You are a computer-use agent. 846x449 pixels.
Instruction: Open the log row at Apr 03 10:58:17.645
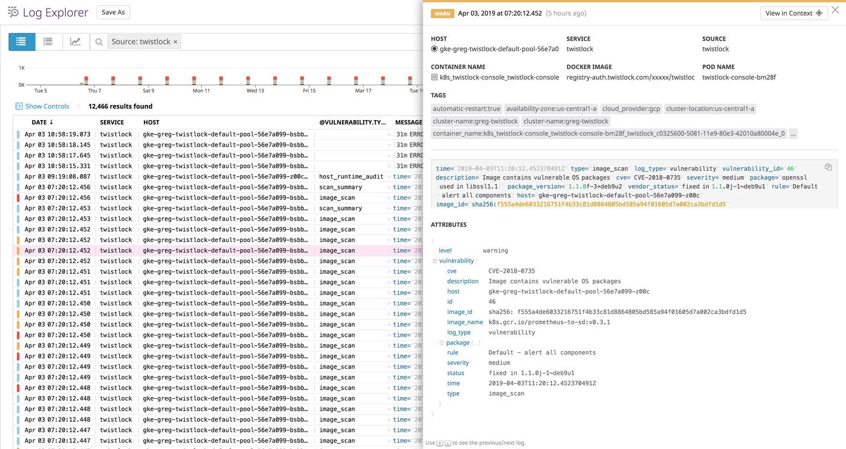218,156
